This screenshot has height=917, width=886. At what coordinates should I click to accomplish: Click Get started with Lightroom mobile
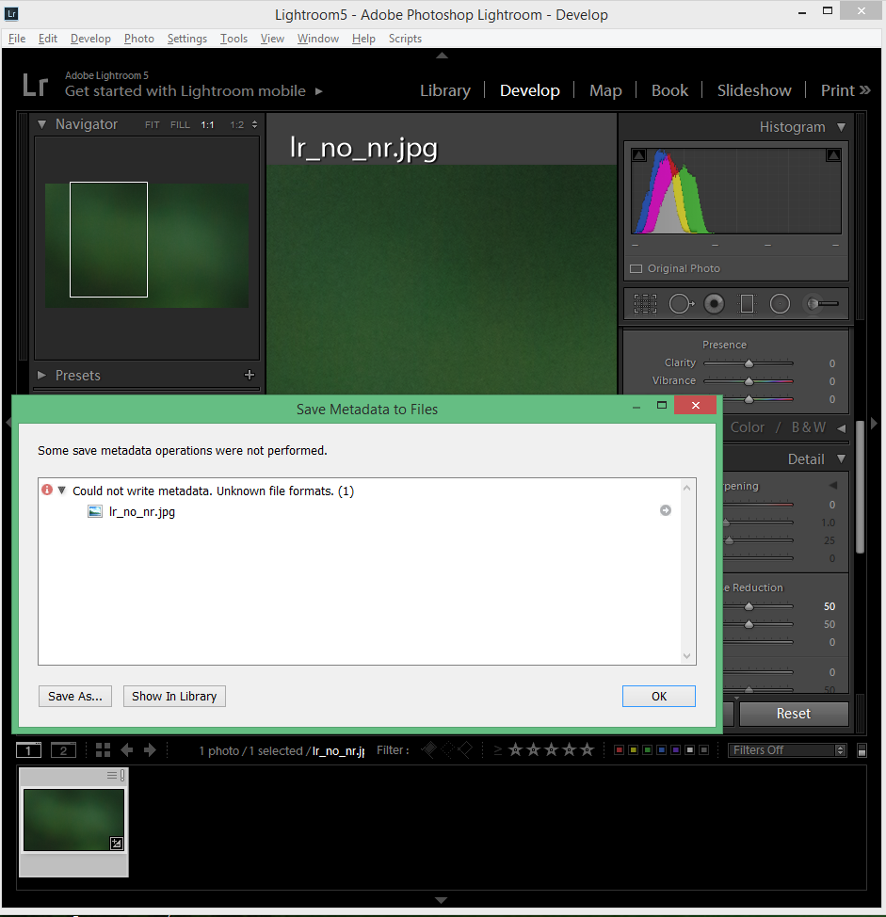click(185, 91)
